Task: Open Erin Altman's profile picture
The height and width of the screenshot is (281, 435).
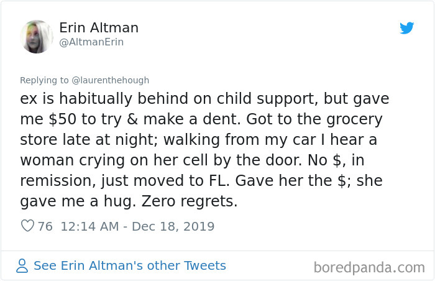Action: pos(37,37)
